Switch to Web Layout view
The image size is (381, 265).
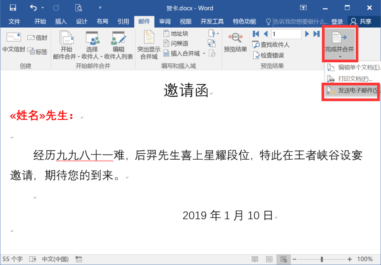click(284, 259)
